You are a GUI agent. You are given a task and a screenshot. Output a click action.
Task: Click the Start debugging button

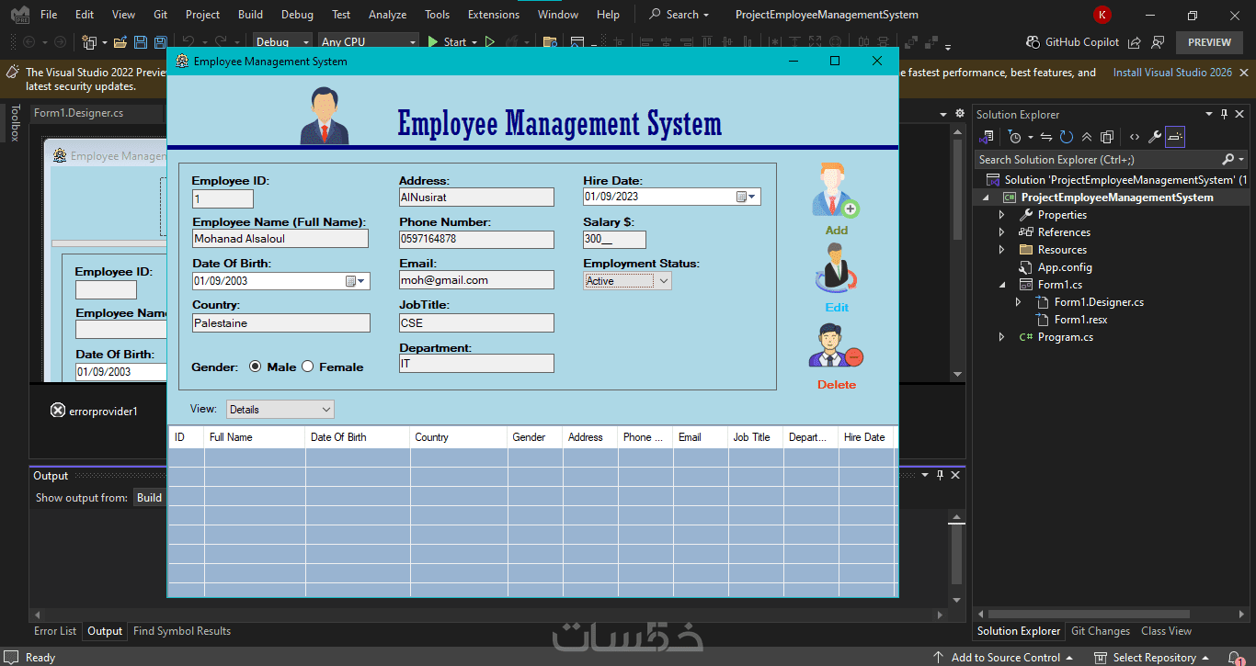(x=447, y=42)
